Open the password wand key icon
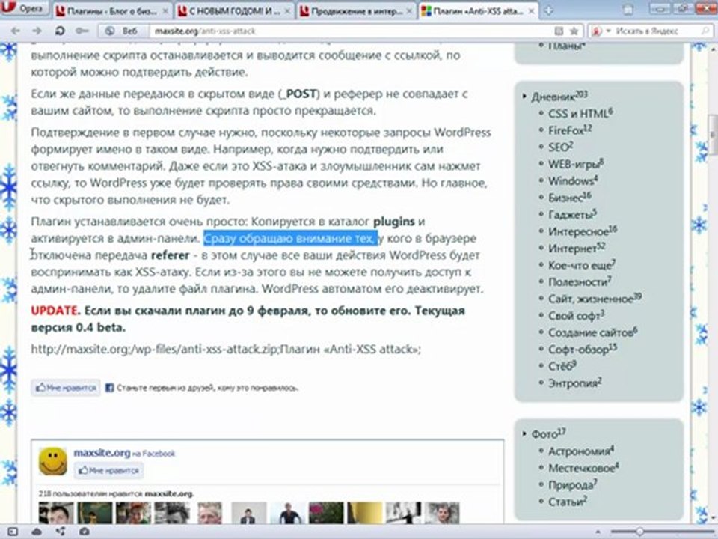718x539 pixels. point(82,31)
